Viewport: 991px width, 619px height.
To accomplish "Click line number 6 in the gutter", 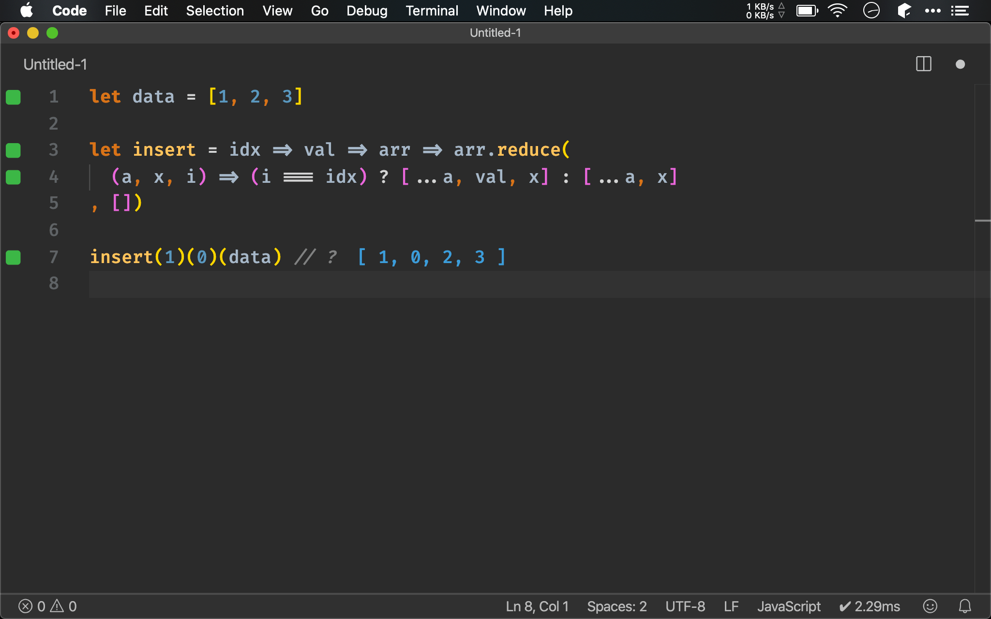I will pyautogui.click(x=54, y=230).
